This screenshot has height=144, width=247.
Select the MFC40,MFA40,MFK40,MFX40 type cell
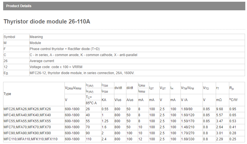27,115
